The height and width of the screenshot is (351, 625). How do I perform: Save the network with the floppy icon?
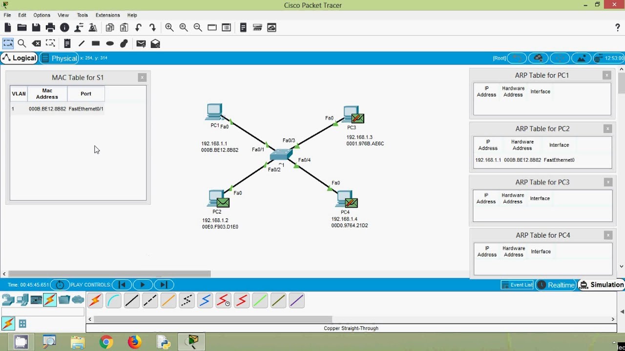[x=36, y=28]
